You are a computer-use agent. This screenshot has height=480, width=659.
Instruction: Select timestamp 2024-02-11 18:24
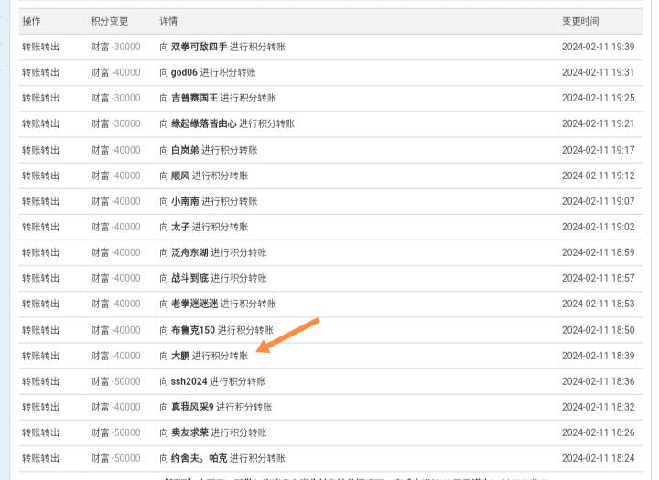[x=598, y=458]
